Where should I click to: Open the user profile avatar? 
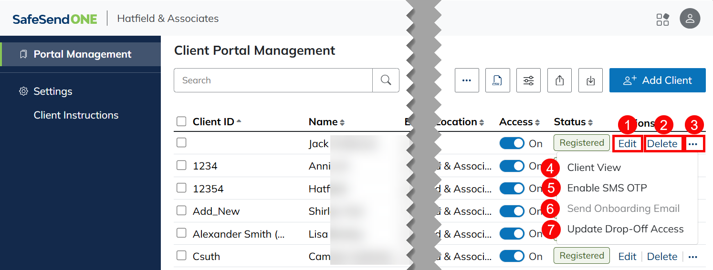690,19
